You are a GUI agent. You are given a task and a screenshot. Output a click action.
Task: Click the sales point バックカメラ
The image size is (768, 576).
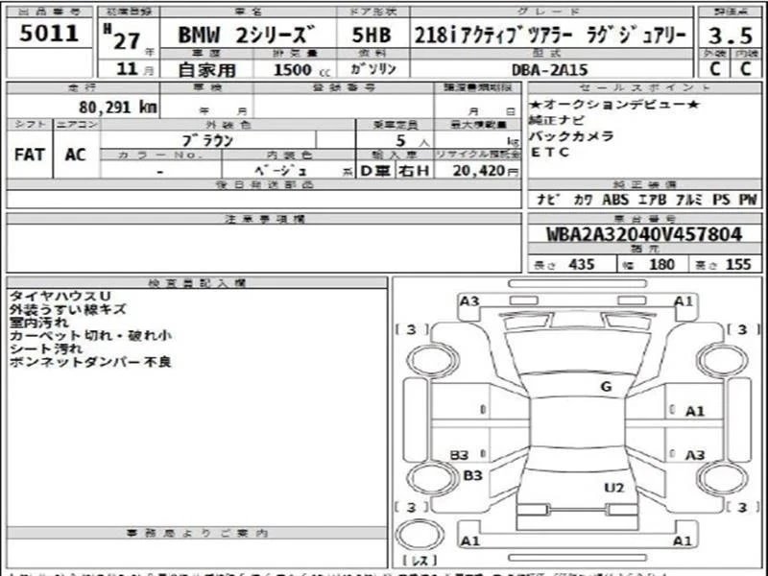(571, 136)
